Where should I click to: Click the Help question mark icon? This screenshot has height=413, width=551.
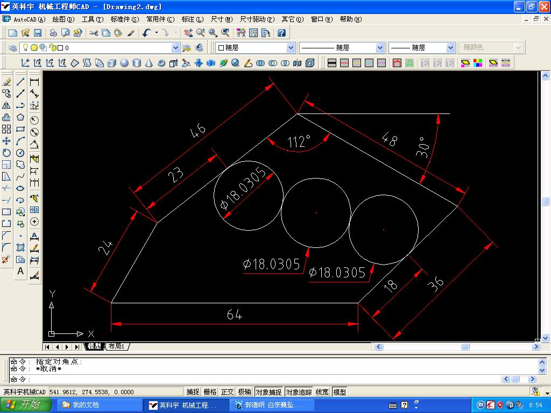(x=281, y=33)
